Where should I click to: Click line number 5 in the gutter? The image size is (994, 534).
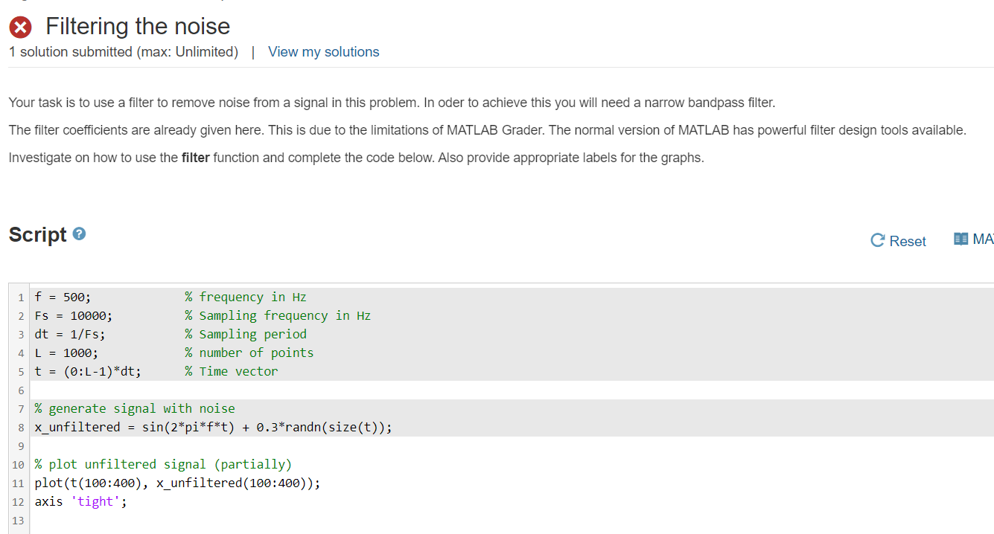coord(20,371)
